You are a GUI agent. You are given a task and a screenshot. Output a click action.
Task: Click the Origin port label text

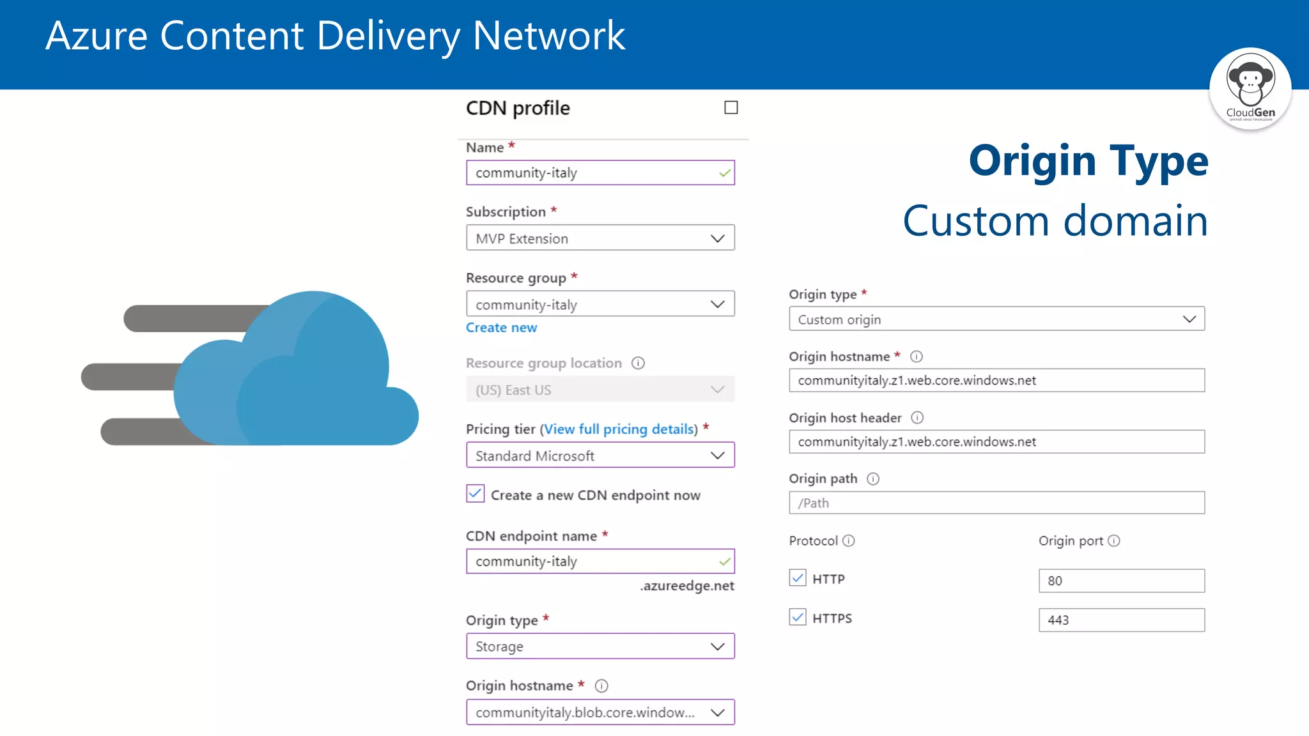point(1071,541)
